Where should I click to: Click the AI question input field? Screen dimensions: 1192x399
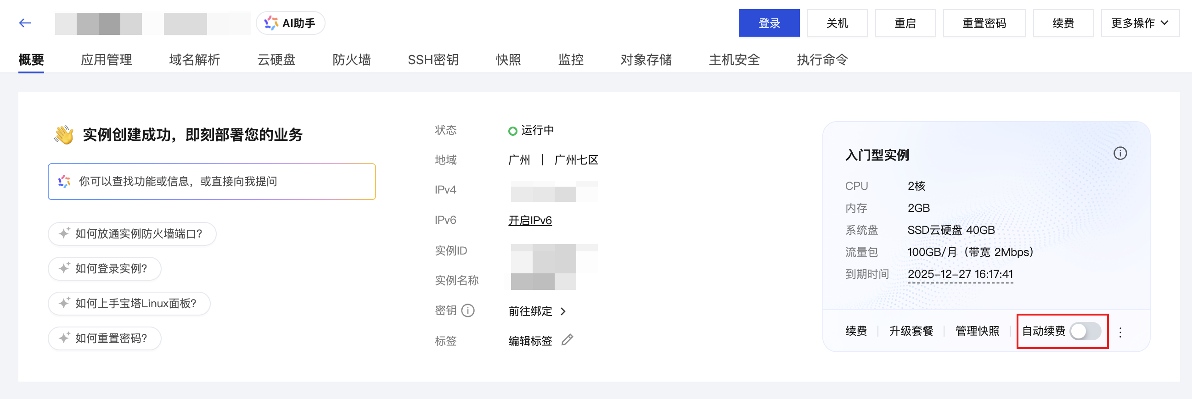(212, 182)
